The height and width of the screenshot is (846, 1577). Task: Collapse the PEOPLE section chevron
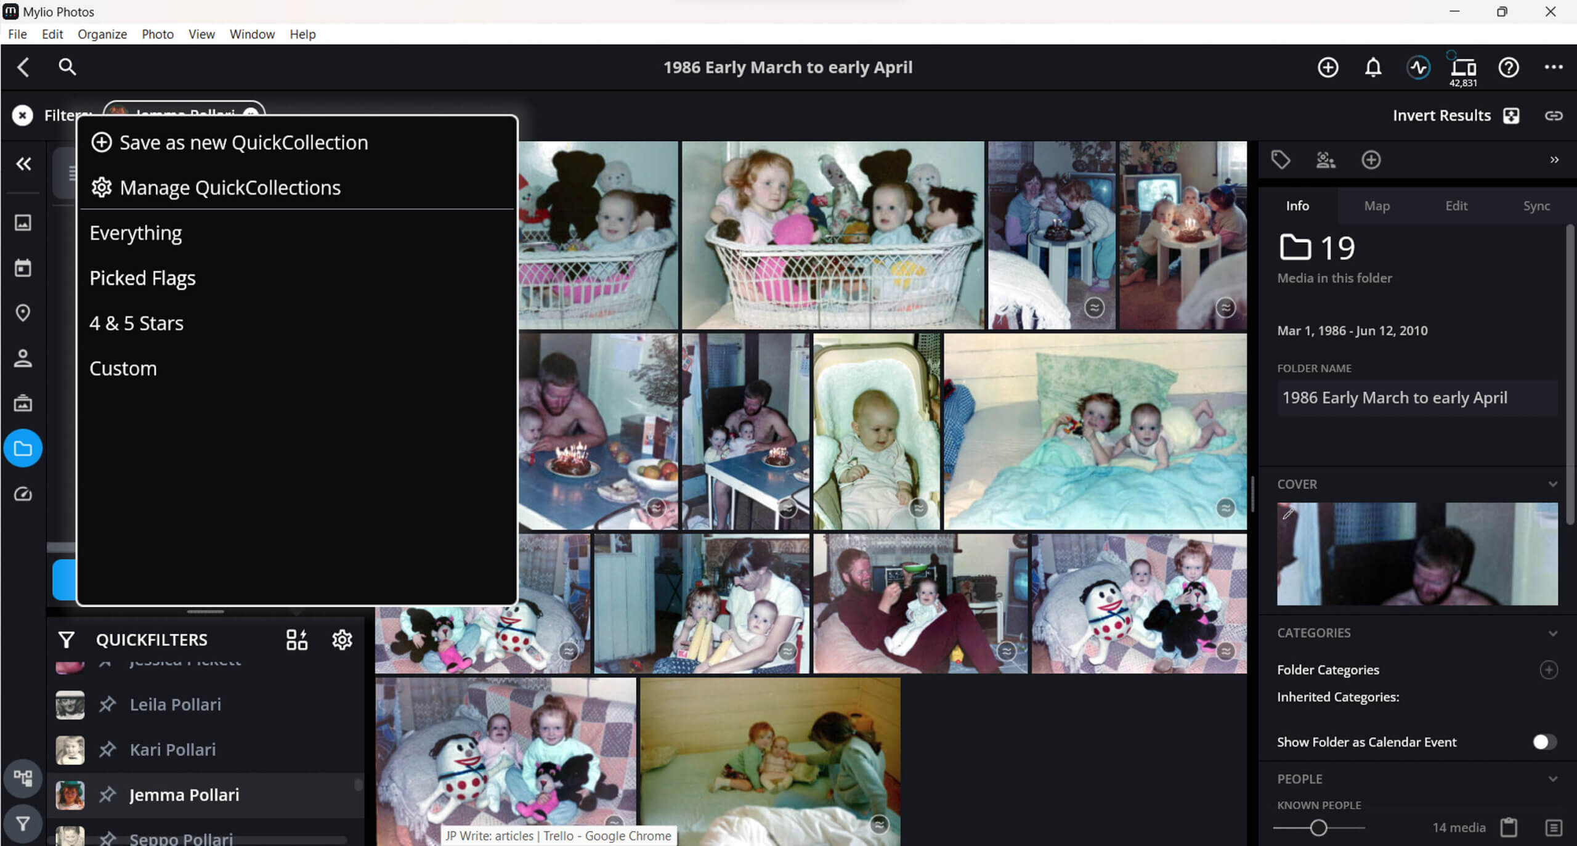tap(1553, 779)
